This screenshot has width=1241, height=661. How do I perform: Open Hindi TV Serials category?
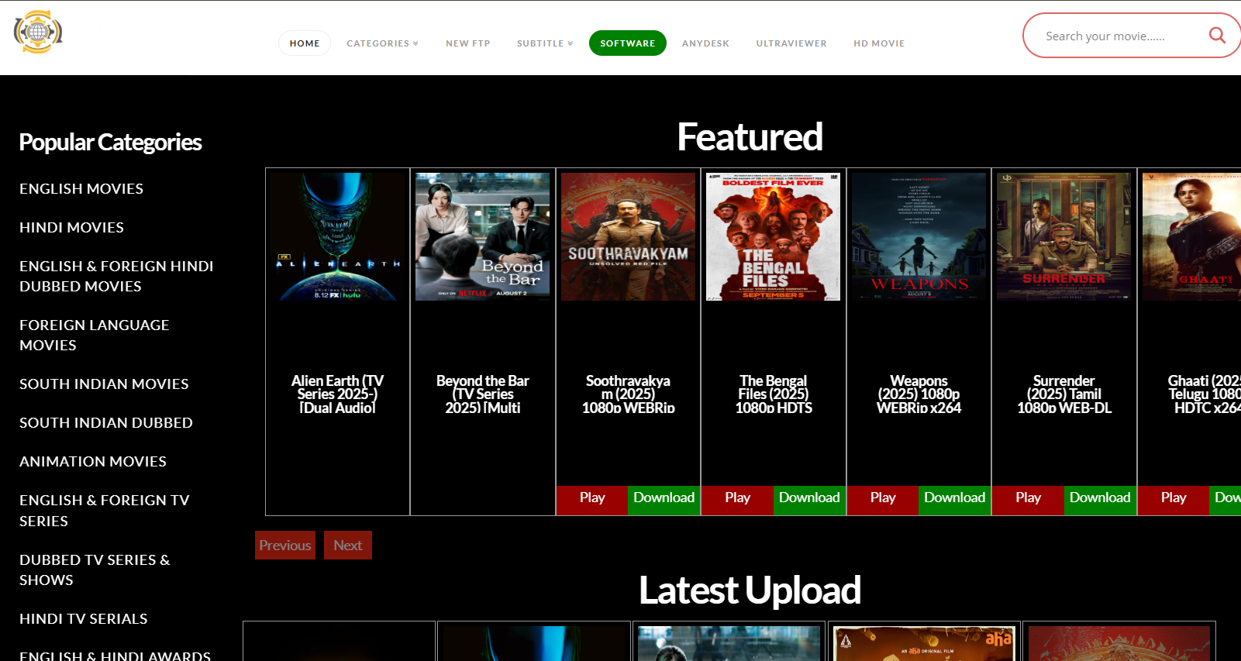(x=84, y=619)
